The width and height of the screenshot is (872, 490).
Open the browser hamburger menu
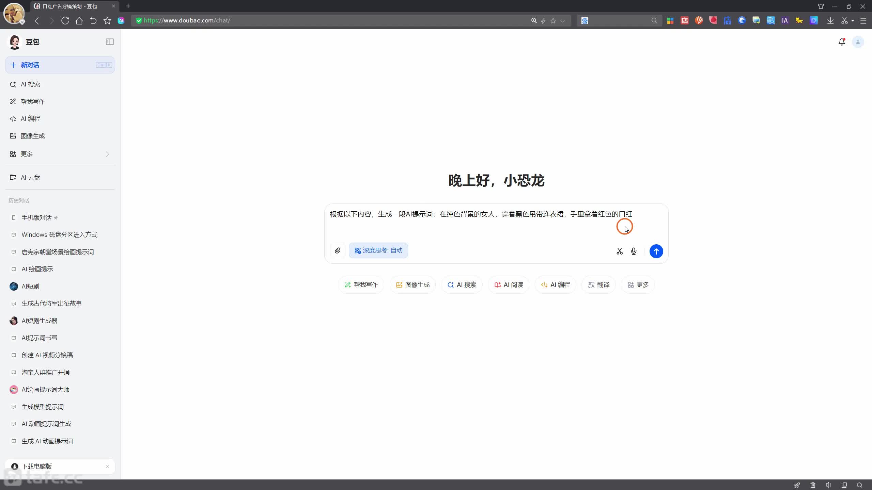(x=863, y=20)
